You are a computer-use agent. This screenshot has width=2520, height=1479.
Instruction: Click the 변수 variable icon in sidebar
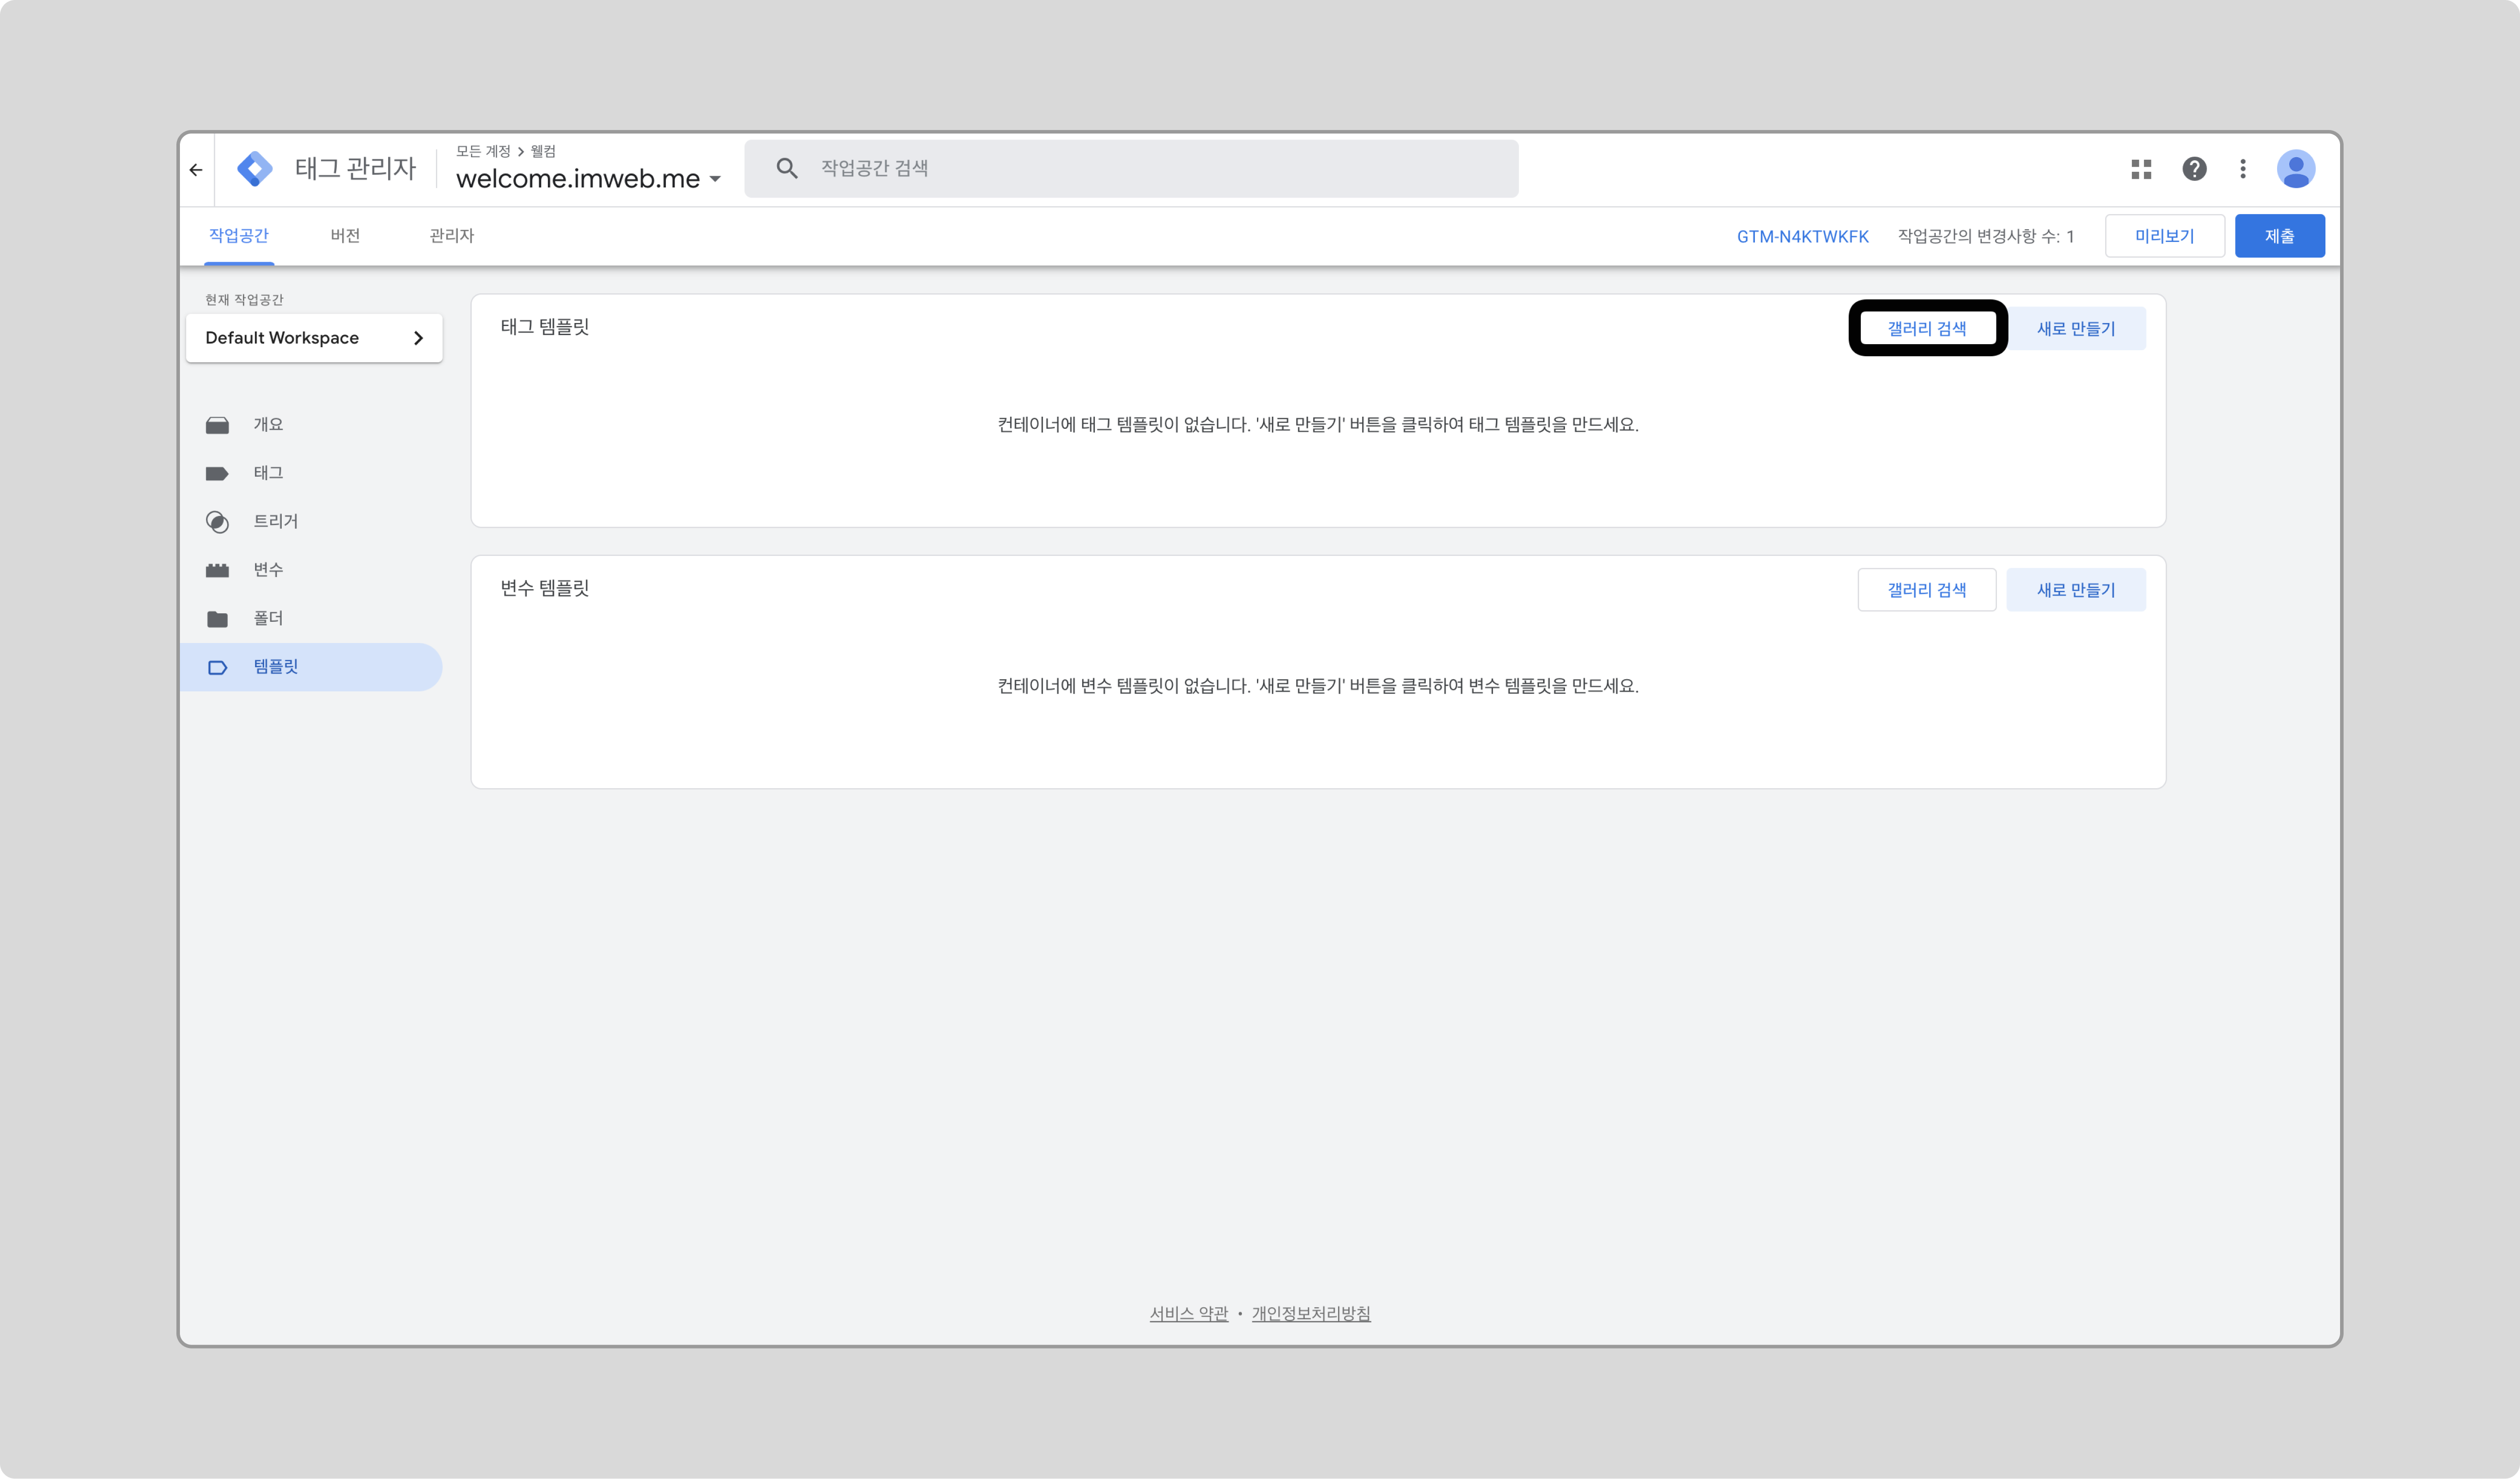point(217,570)
